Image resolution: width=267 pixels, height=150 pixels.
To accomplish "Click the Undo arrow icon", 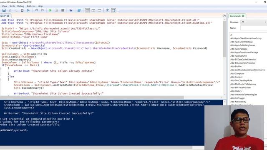I will pyautogui.click(x=36, y=10).
